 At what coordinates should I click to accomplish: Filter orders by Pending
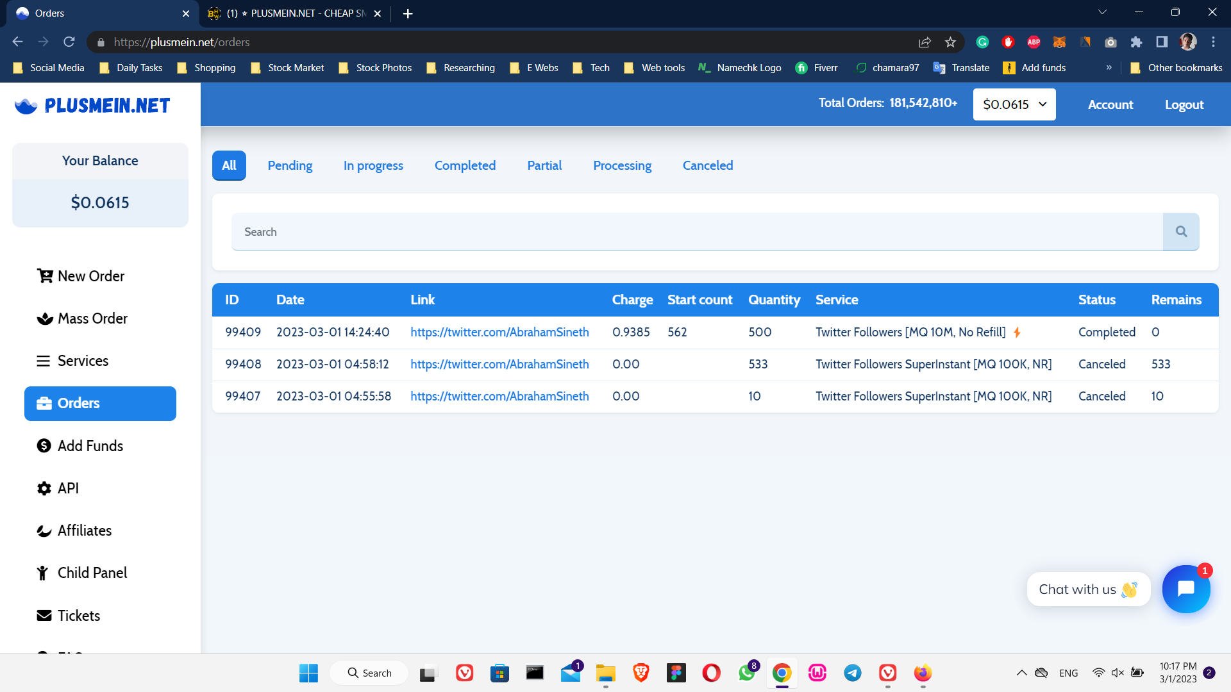tap(290, 165)
